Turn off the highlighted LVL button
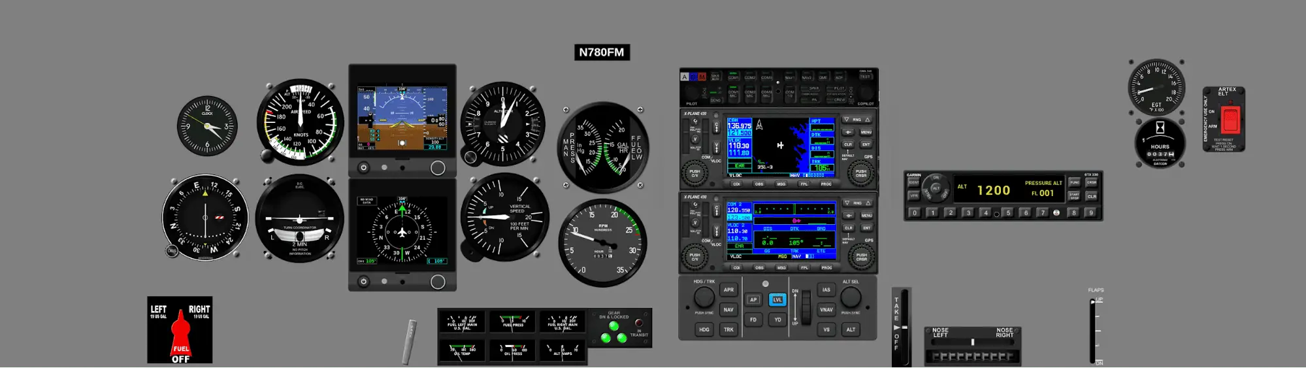 777,299
